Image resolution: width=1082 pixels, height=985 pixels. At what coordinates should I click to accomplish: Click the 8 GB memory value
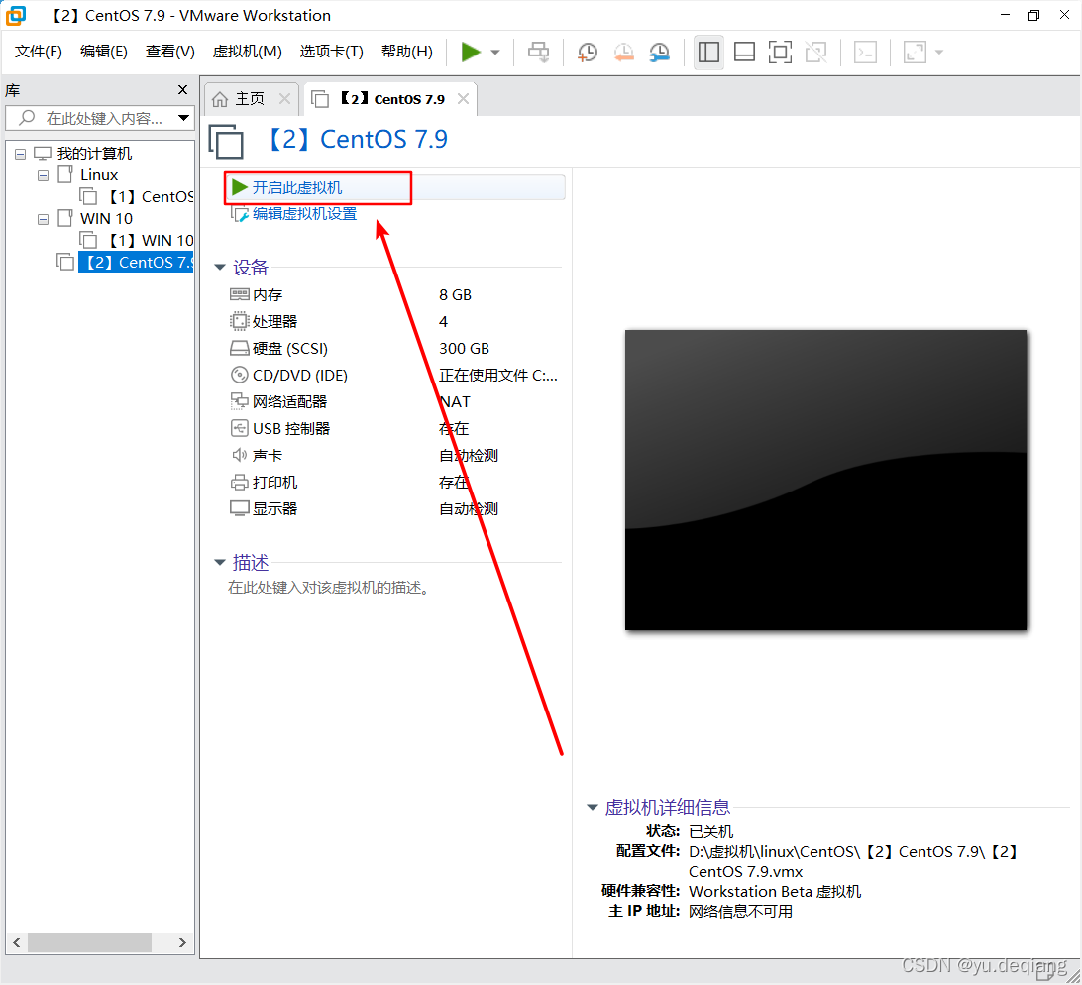pos(455,295)
